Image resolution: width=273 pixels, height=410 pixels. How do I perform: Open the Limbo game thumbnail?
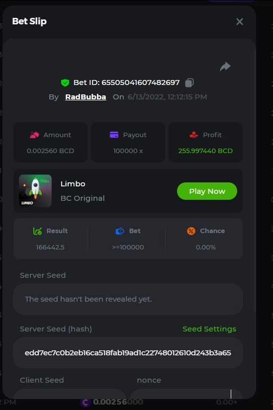(35, 191)
